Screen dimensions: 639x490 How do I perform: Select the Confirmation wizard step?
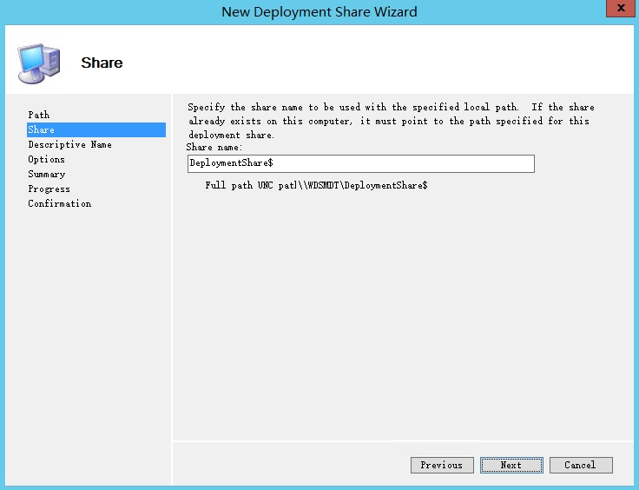(60, 203)
